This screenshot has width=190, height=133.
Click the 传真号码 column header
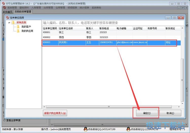(156, 28)
